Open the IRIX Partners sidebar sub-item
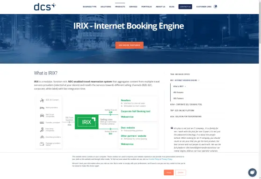This screenshot has width=261, height=179. tap(178, 98)
